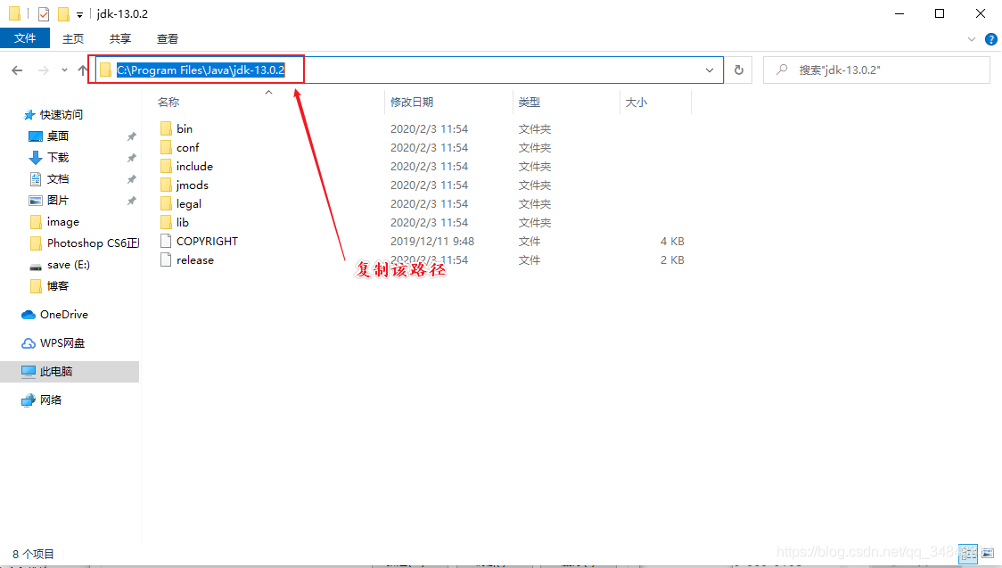Click the new folder icon in title bar
Viewport: 1002px width, 568px height.
click(63, 13)
